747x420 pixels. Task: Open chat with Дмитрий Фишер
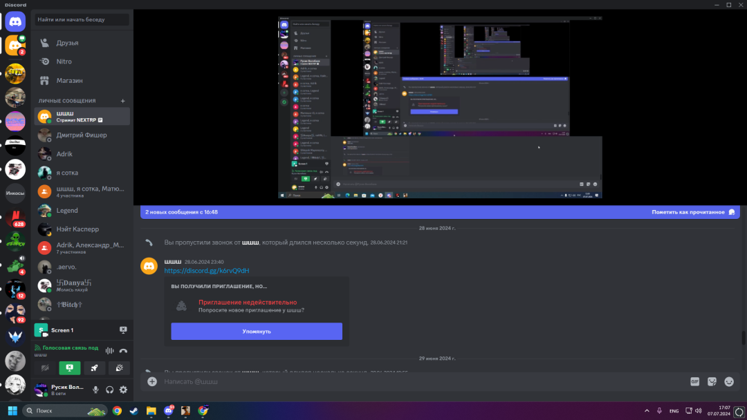click(x=82, y=135)
